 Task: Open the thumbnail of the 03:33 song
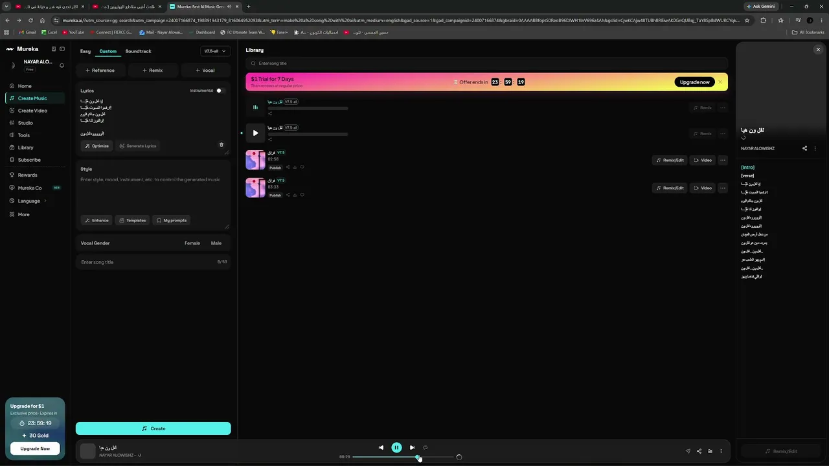pyautogui.click(x=255, y=188)
